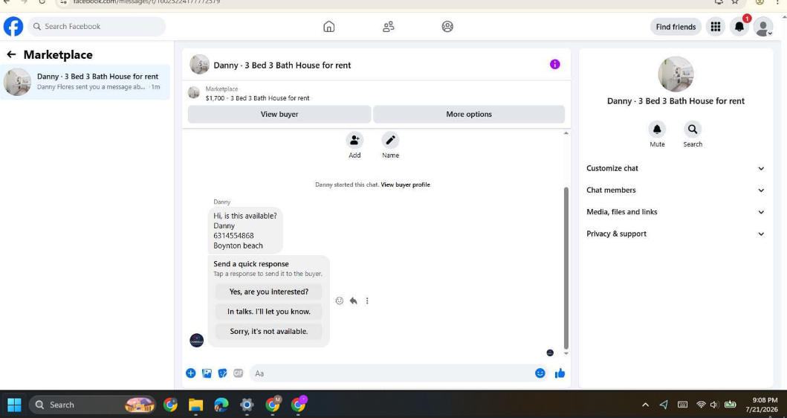Screen dimensions: 787x418
Task: Go back using the Marketplace arrow
Action: (11, 54)
